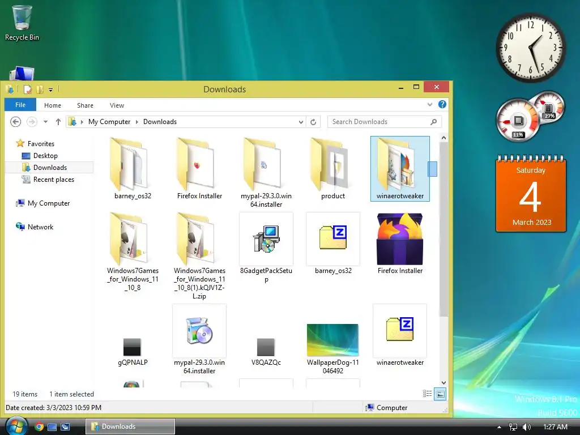Click the Show desktop taskbar icon
This screenshot has width=580, height=435.
(52, 427)
